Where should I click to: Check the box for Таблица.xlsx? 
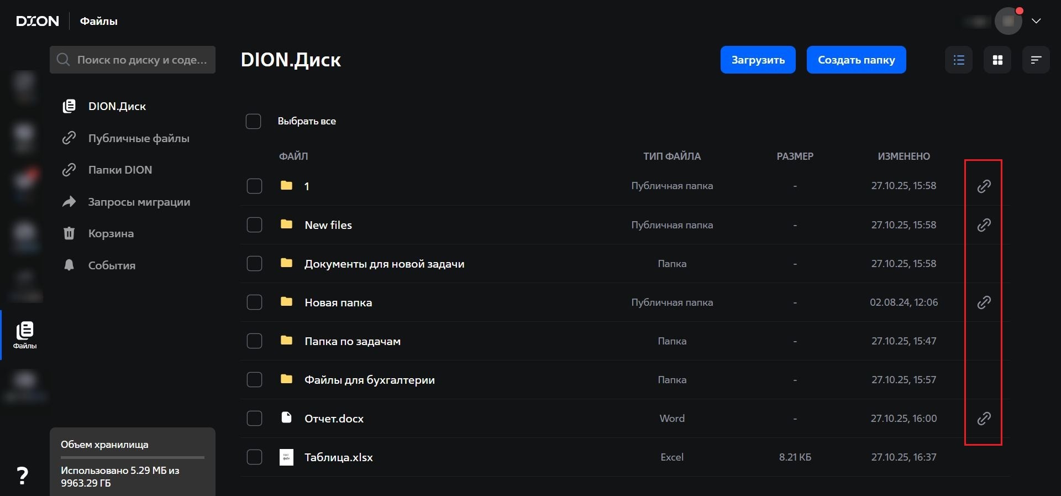254,457
